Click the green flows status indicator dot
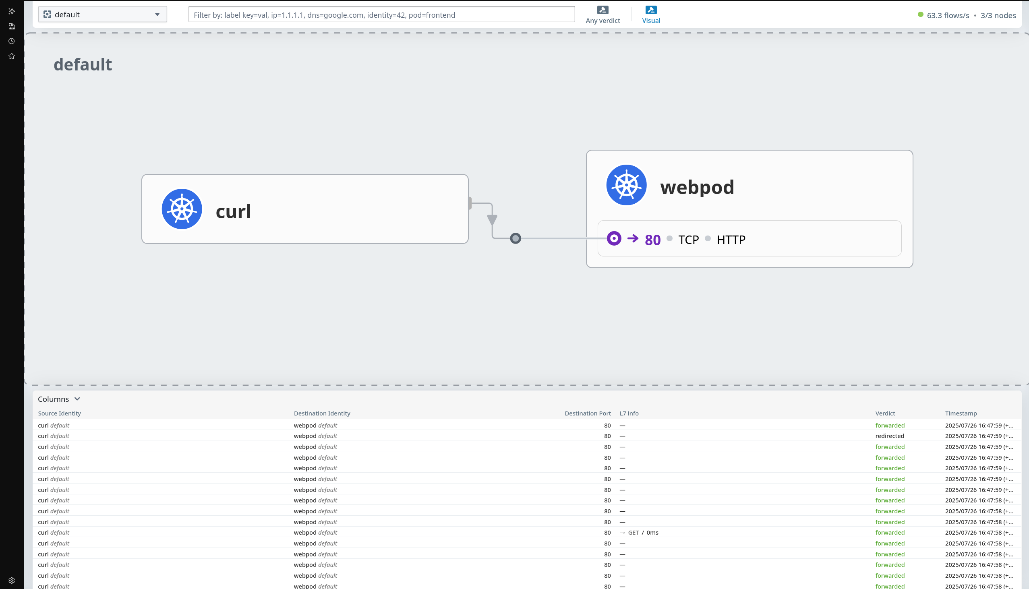The image size is (1029, 589). coord(920,14)
